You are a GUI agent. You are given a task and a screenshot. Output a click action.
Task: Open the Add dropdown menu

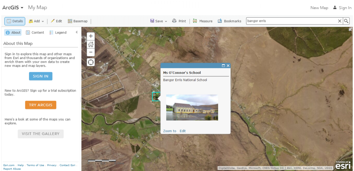pyautogui.click(x=36, y=21)
